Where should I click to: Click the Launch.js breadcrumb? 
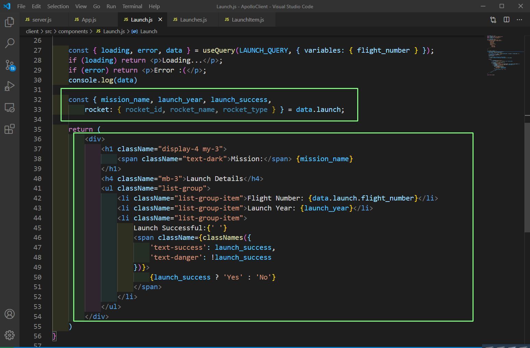click(x=110, y=31)
